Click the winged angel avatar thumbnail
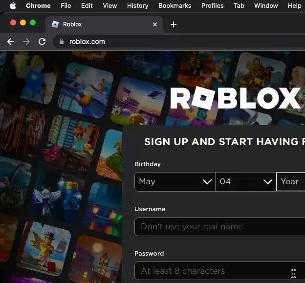Screen dimensions: 305x283 point(57,196)
